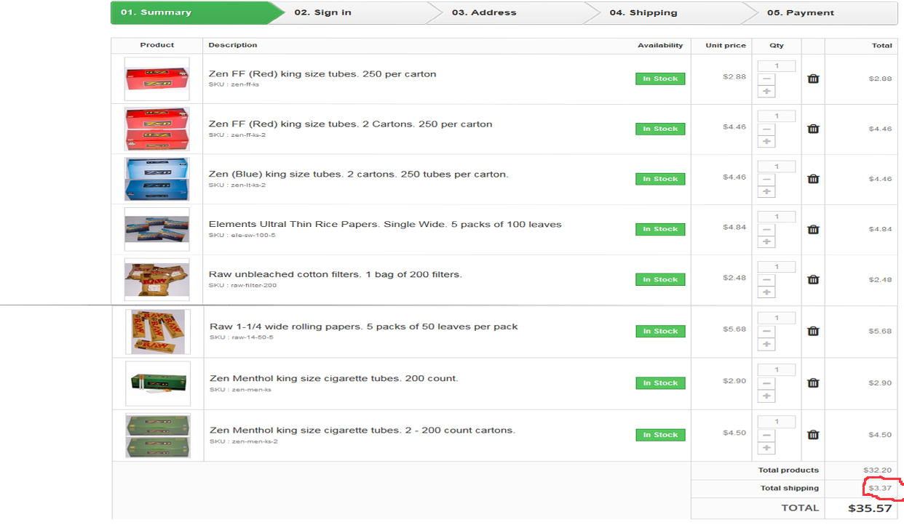Click quantity field for Raw cotton filters
Viewport: 904px width, 525px height.
pyautogui.click(x=777, y=267)
